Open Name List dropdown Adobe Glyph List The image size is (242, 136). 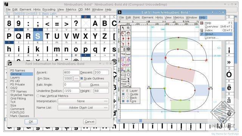tap(83, 108)
